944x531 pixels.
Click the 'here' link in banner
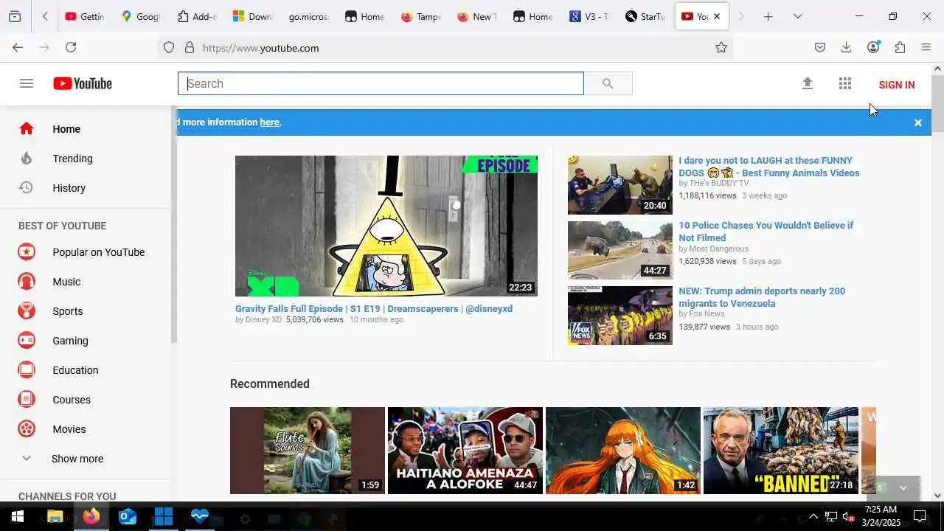[x=269, y=122]
